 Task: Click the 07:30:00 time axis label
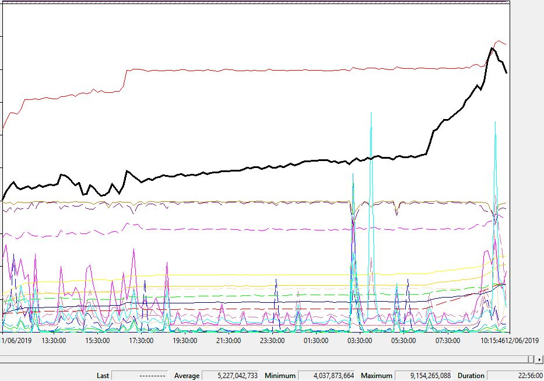pos(447,341)
